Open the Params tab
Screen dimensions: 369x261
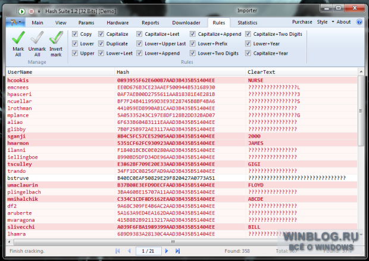pyautogui.click(x=86, y=23)
